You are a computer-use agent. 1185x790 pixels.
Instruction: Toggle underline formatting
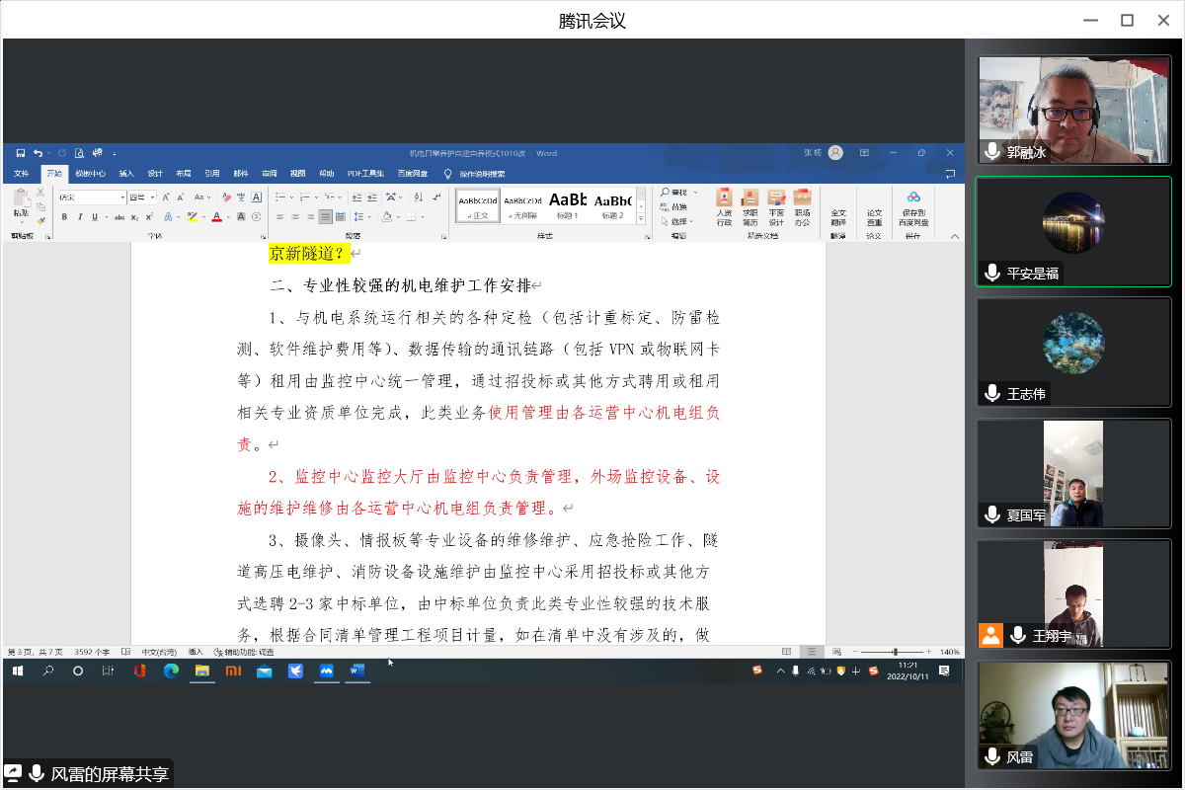[x=94, y=216]
